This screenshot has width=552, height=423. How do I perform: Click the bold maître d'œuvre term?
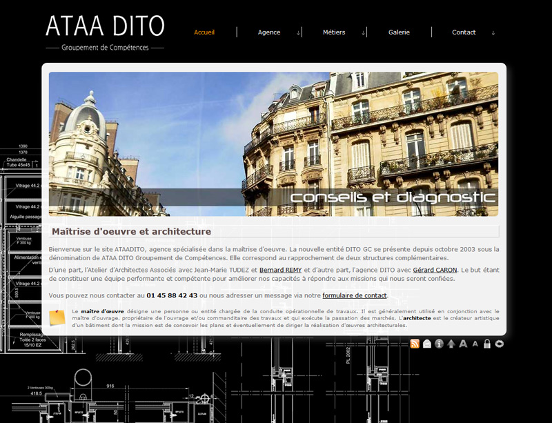coord(102,311)
